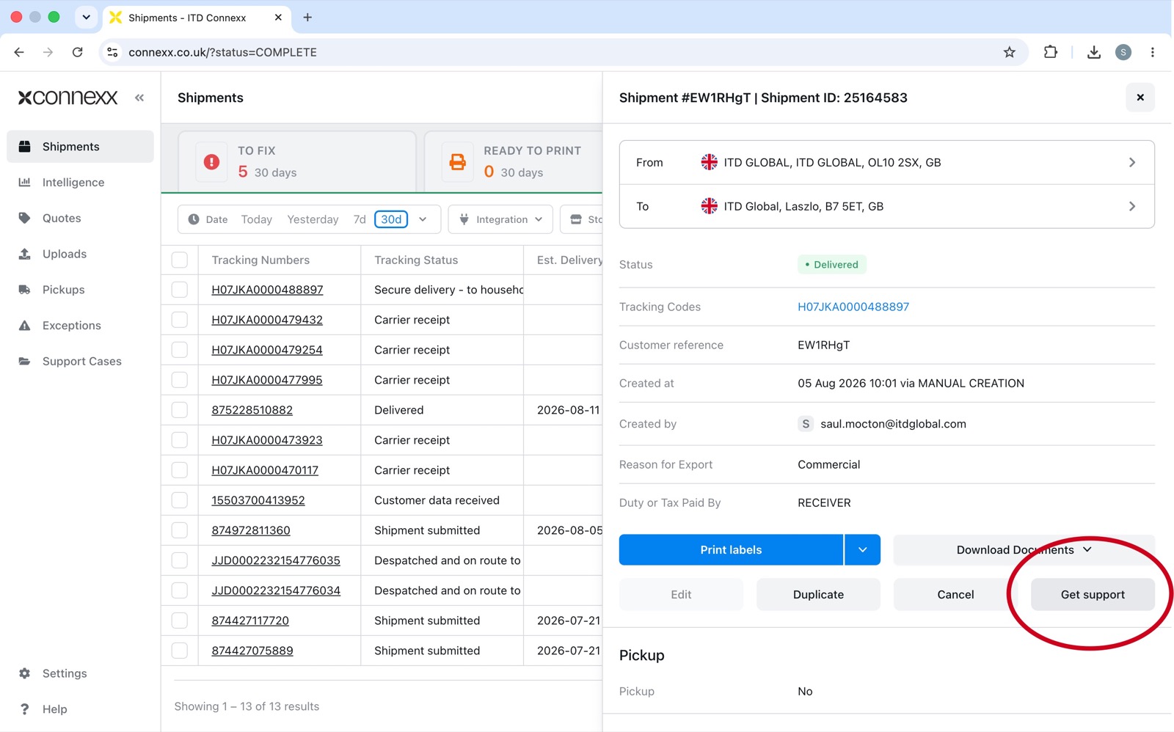Check the row for 874972811360

[180, 530]
